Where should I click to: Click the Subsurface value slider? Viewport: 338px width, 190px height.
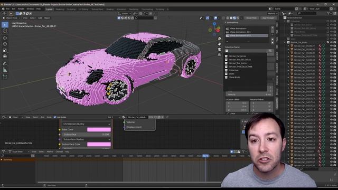click(86, 135)
